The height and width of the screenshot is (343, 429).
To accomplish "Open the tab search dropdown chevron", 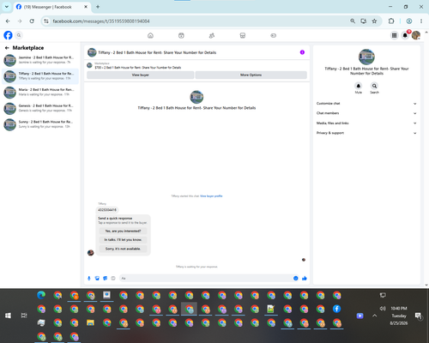I will (x=7, y=7).
